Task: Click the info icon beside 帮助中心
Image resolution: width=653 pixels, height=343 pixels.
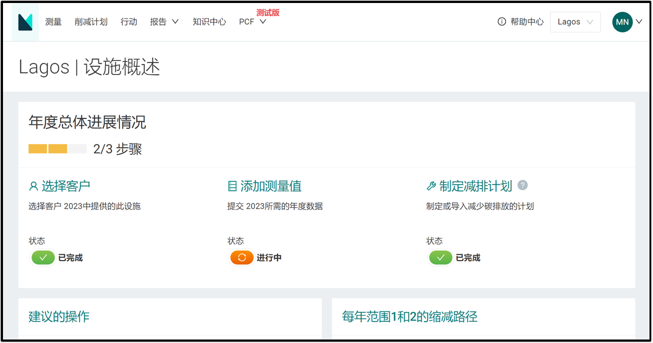Action: [x=502, y=22]
